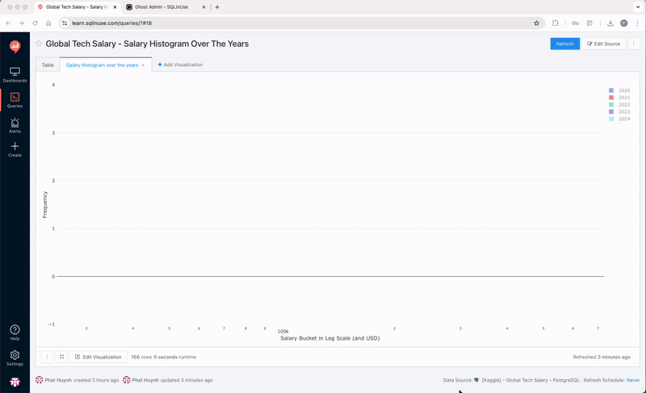The height and width of the screenshot is (393, 646).
Task: Open Alerts in the sidebar
Action: 15,126
